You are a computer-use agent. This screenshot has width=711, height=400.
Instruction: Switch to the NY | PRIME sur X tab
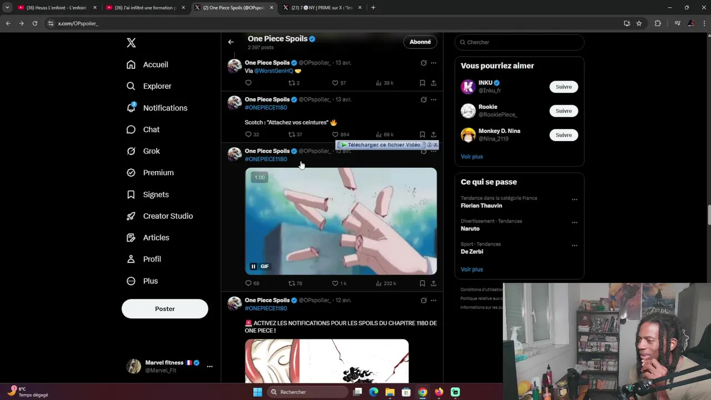[x=322, y=8]
